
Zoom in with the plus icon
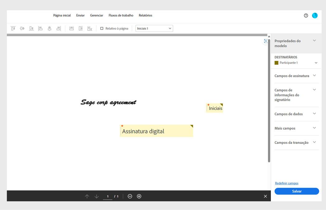pos(139,196)
